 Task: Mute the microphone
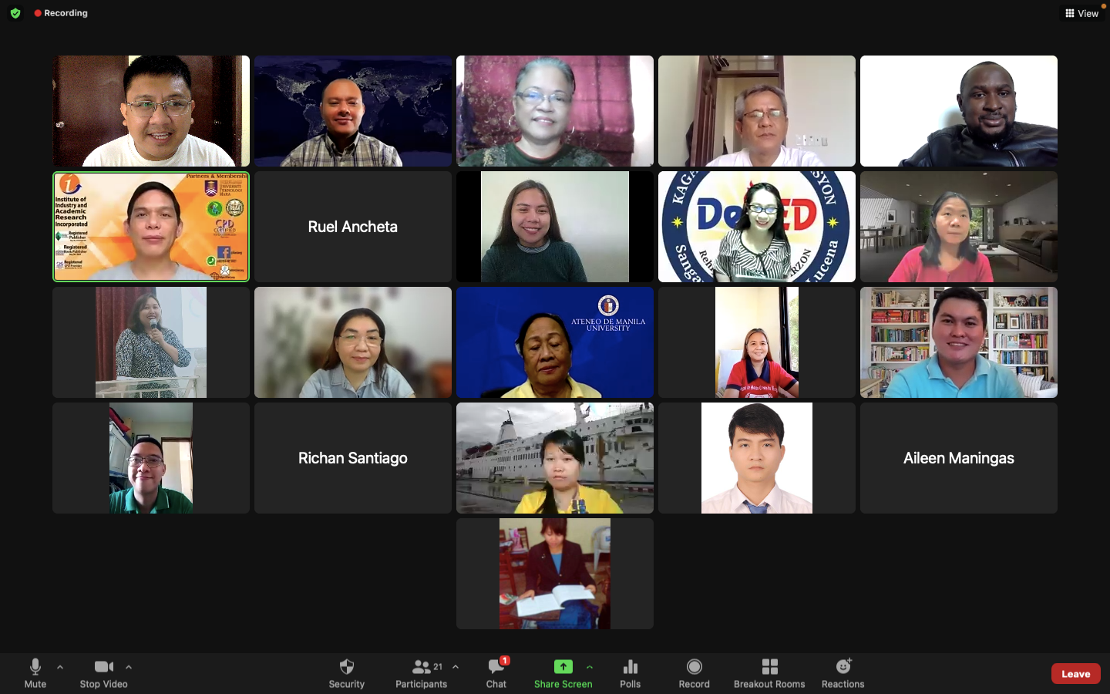(x=35, y=672)
